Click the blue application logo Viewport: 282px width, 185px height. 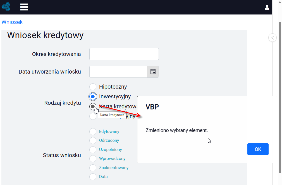tap(6, 7)
